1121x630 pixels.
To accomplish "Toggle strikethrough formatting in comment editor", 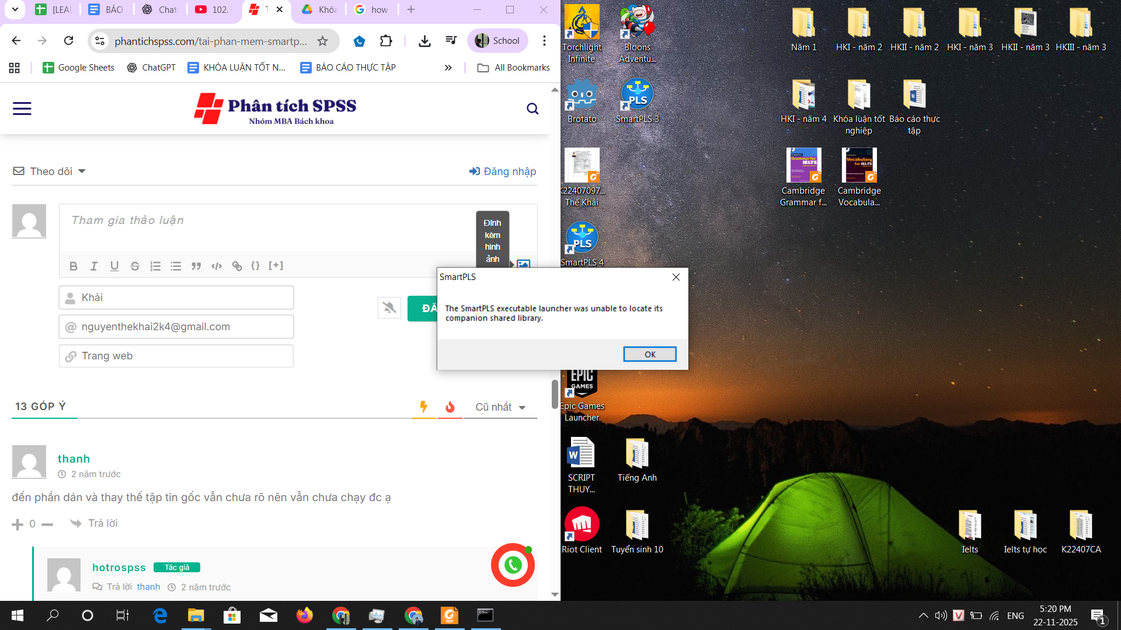I will (x=135, y=266).
